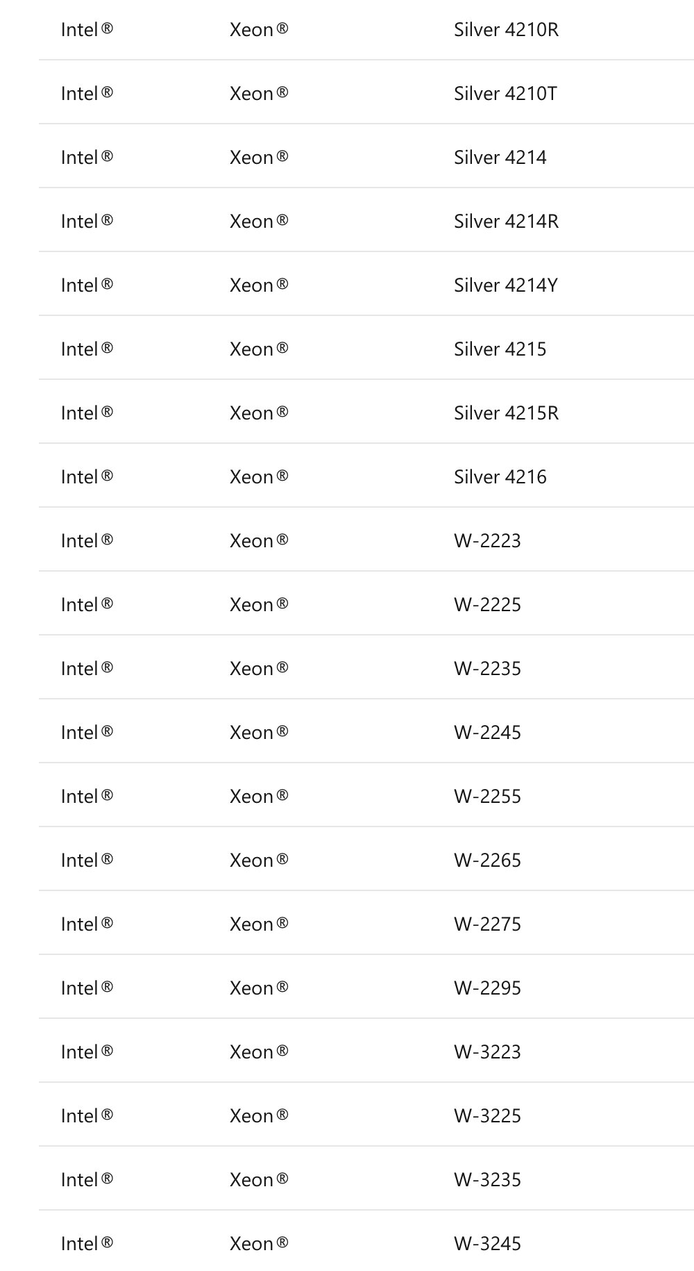Select the Silver 4216 table cell
Viewport: 694px width, 1271px height.
pos(500,477)
